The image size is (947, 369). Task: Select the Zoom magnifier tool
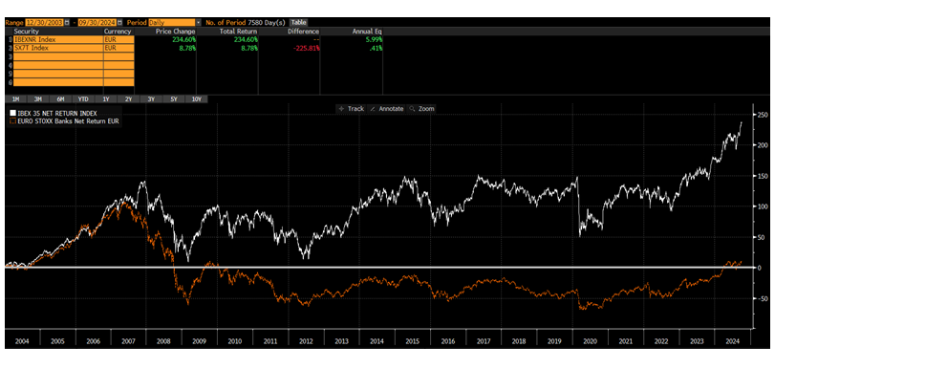click(x=421, y=109)
